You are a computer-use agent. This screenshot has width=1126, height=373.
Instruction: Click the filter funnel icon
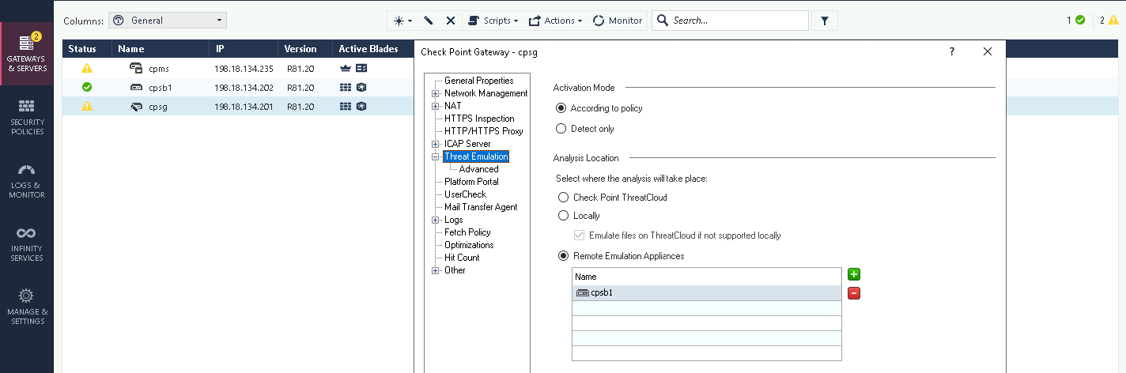click(x=824, y=21)
